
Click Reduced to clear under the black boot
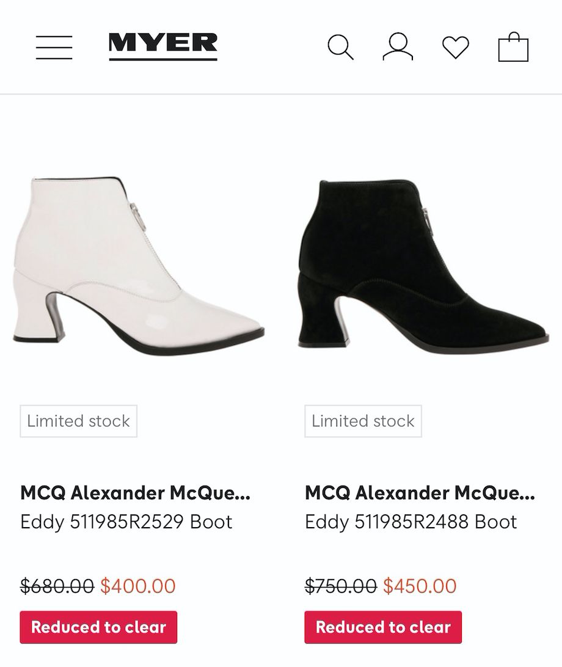[x=383, y=627]
